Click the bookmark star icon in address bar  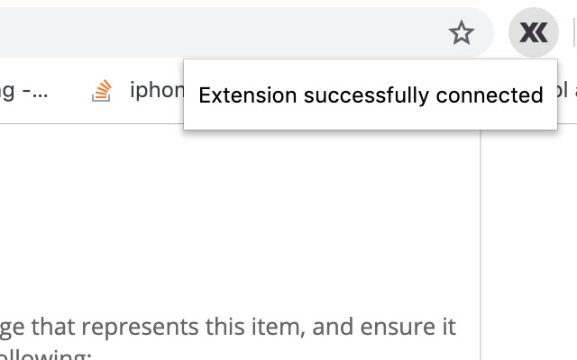[x=462, y=33]
